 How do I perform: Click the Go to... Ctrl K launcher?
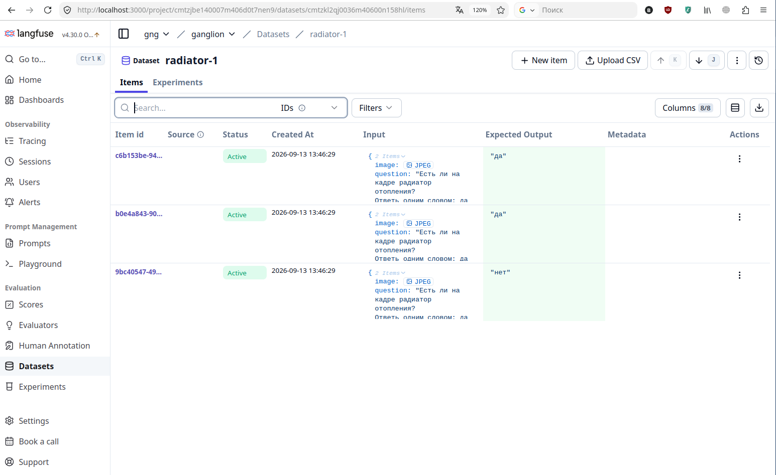point(55,59)
